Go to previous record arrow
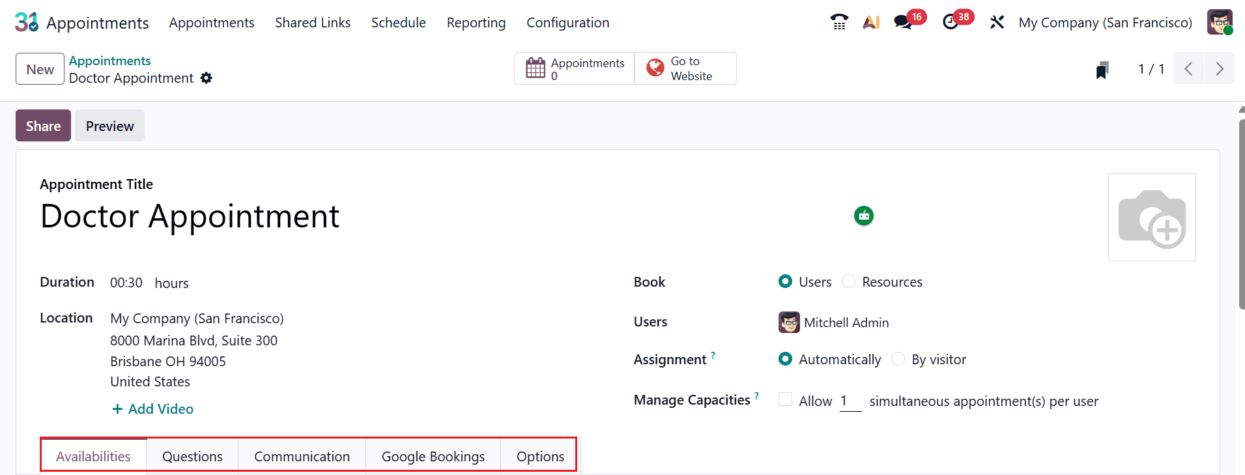 [1188, 69]
